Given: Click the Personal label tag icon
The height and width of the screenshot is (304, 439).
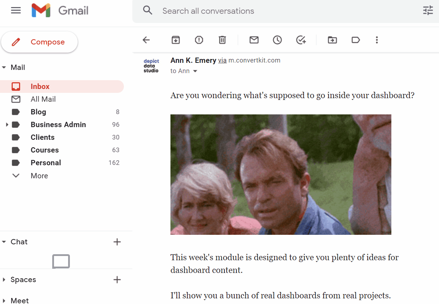Looking at the screenshot, I should coord(16,163).
